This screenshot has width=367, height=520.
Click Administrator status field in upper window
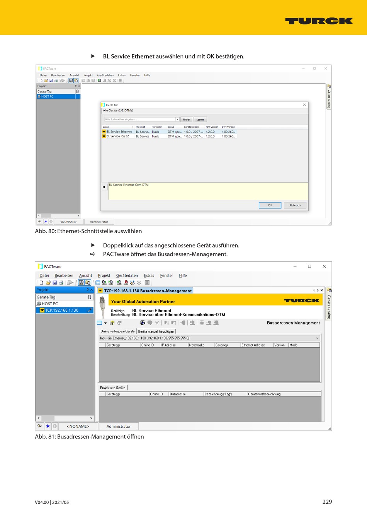(x=99, y=222)
